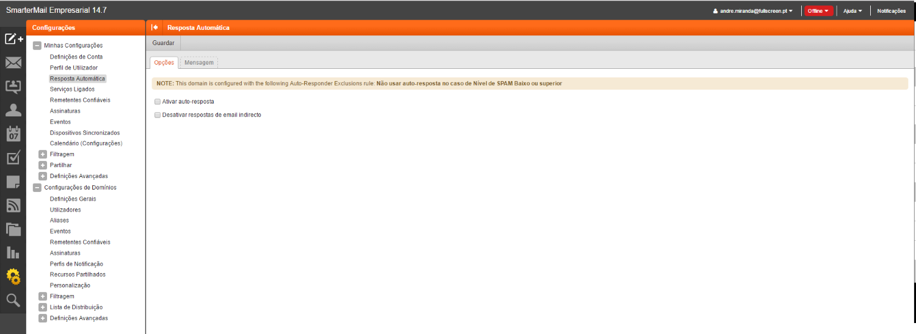Select the Opções tab
The width and height of the screenshot is (916, 334).
pyautogui.click(x=164, y=63)
